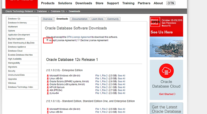Open Manageability sidebar item
The image size is (207, 114).
pos(22,63)
